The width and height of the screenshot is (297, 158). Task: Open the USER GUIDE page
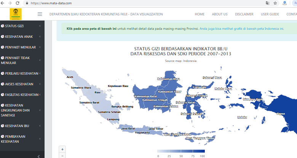[x=270, y=14]
